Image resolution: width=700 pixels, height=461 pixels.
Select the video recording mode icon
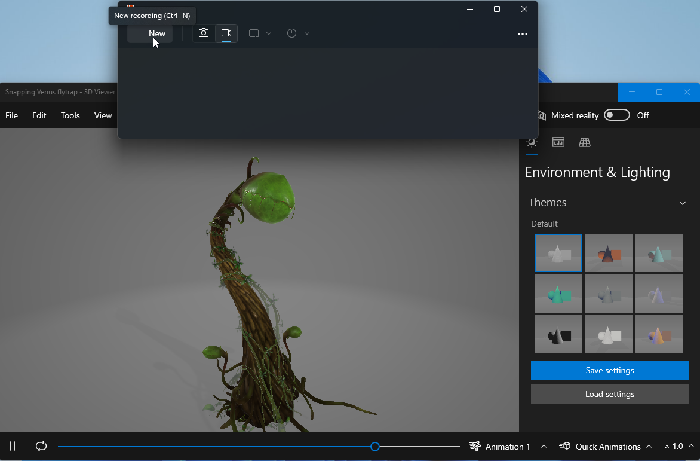tap(226, 33)
